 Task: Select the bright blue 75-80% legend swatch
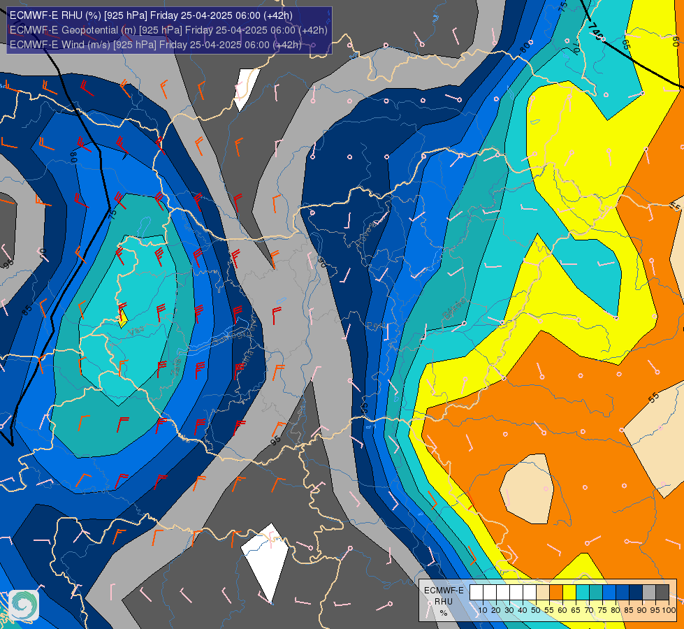[609, 592]
